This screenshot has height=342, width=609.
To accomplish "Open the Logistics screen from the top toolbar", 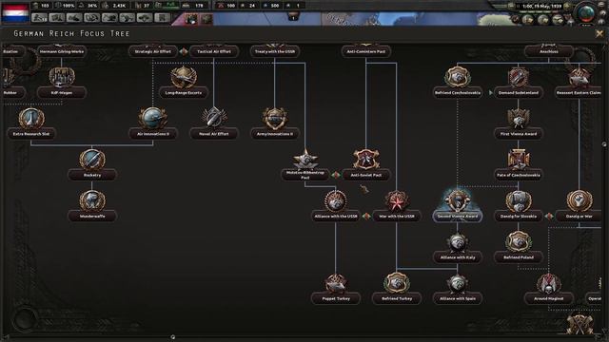I will [x=163, y=18].
